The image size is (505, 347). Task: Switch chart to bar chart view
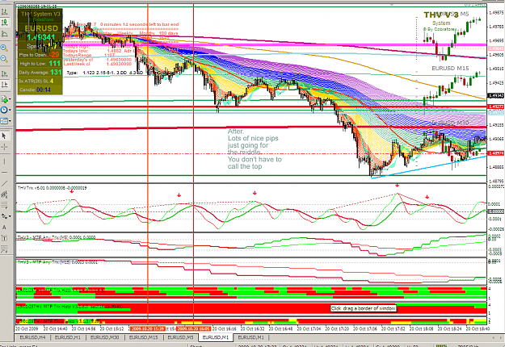pos(5,12)
